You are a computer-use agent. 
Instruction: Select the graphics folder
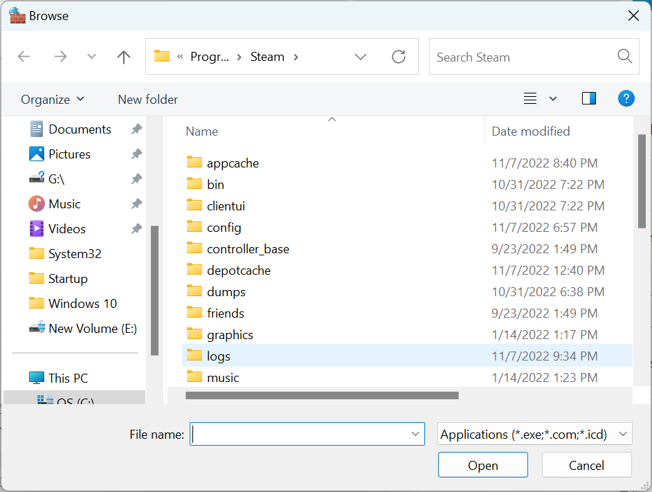407,335
